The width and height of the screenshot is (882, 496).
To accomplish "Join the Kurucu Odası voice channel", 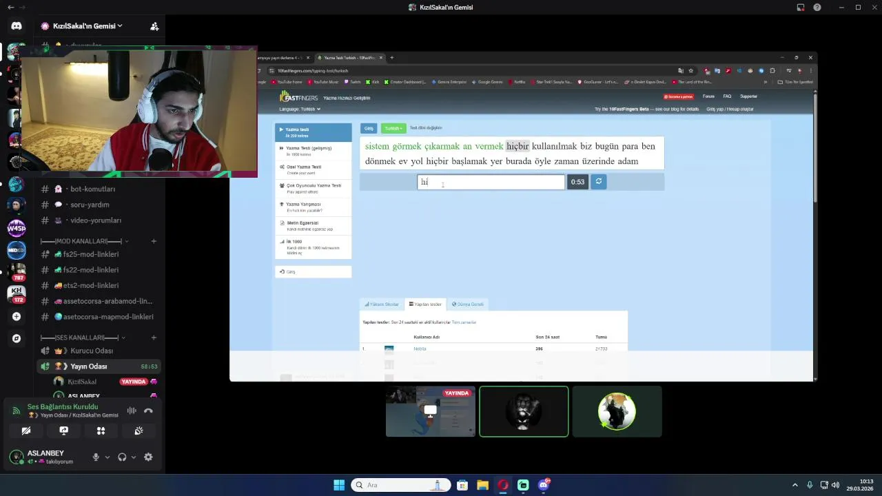I will [92, 351].
